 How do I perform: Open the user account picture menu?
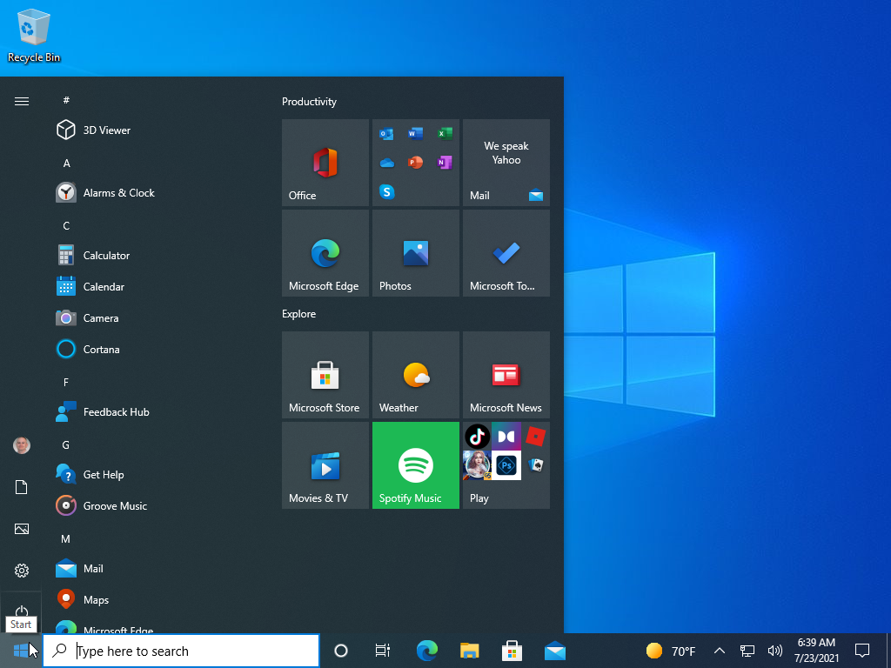pyautogui.click(x=22, y=445)
